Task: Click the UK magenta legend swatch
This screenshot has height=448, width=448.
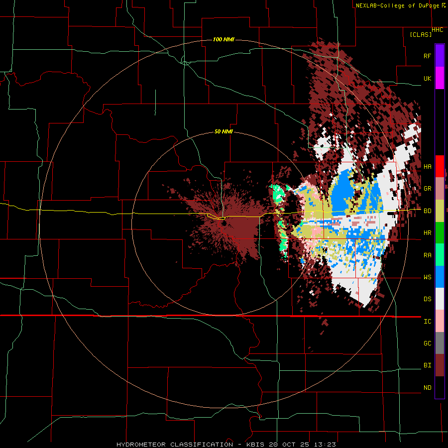Action: click(440, 78)
